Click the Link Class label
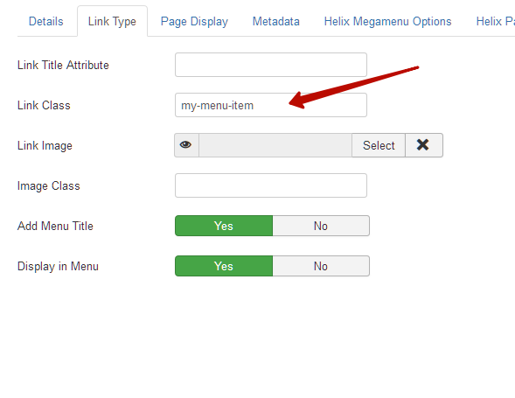515x398 pixels. coord(44,105)
